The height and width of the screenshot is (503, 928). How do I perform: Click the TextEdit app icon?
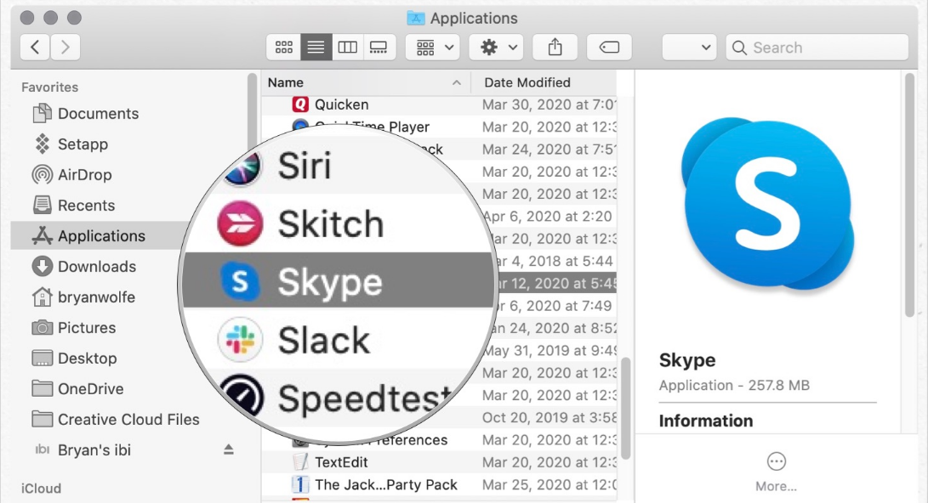pos(300,462)
